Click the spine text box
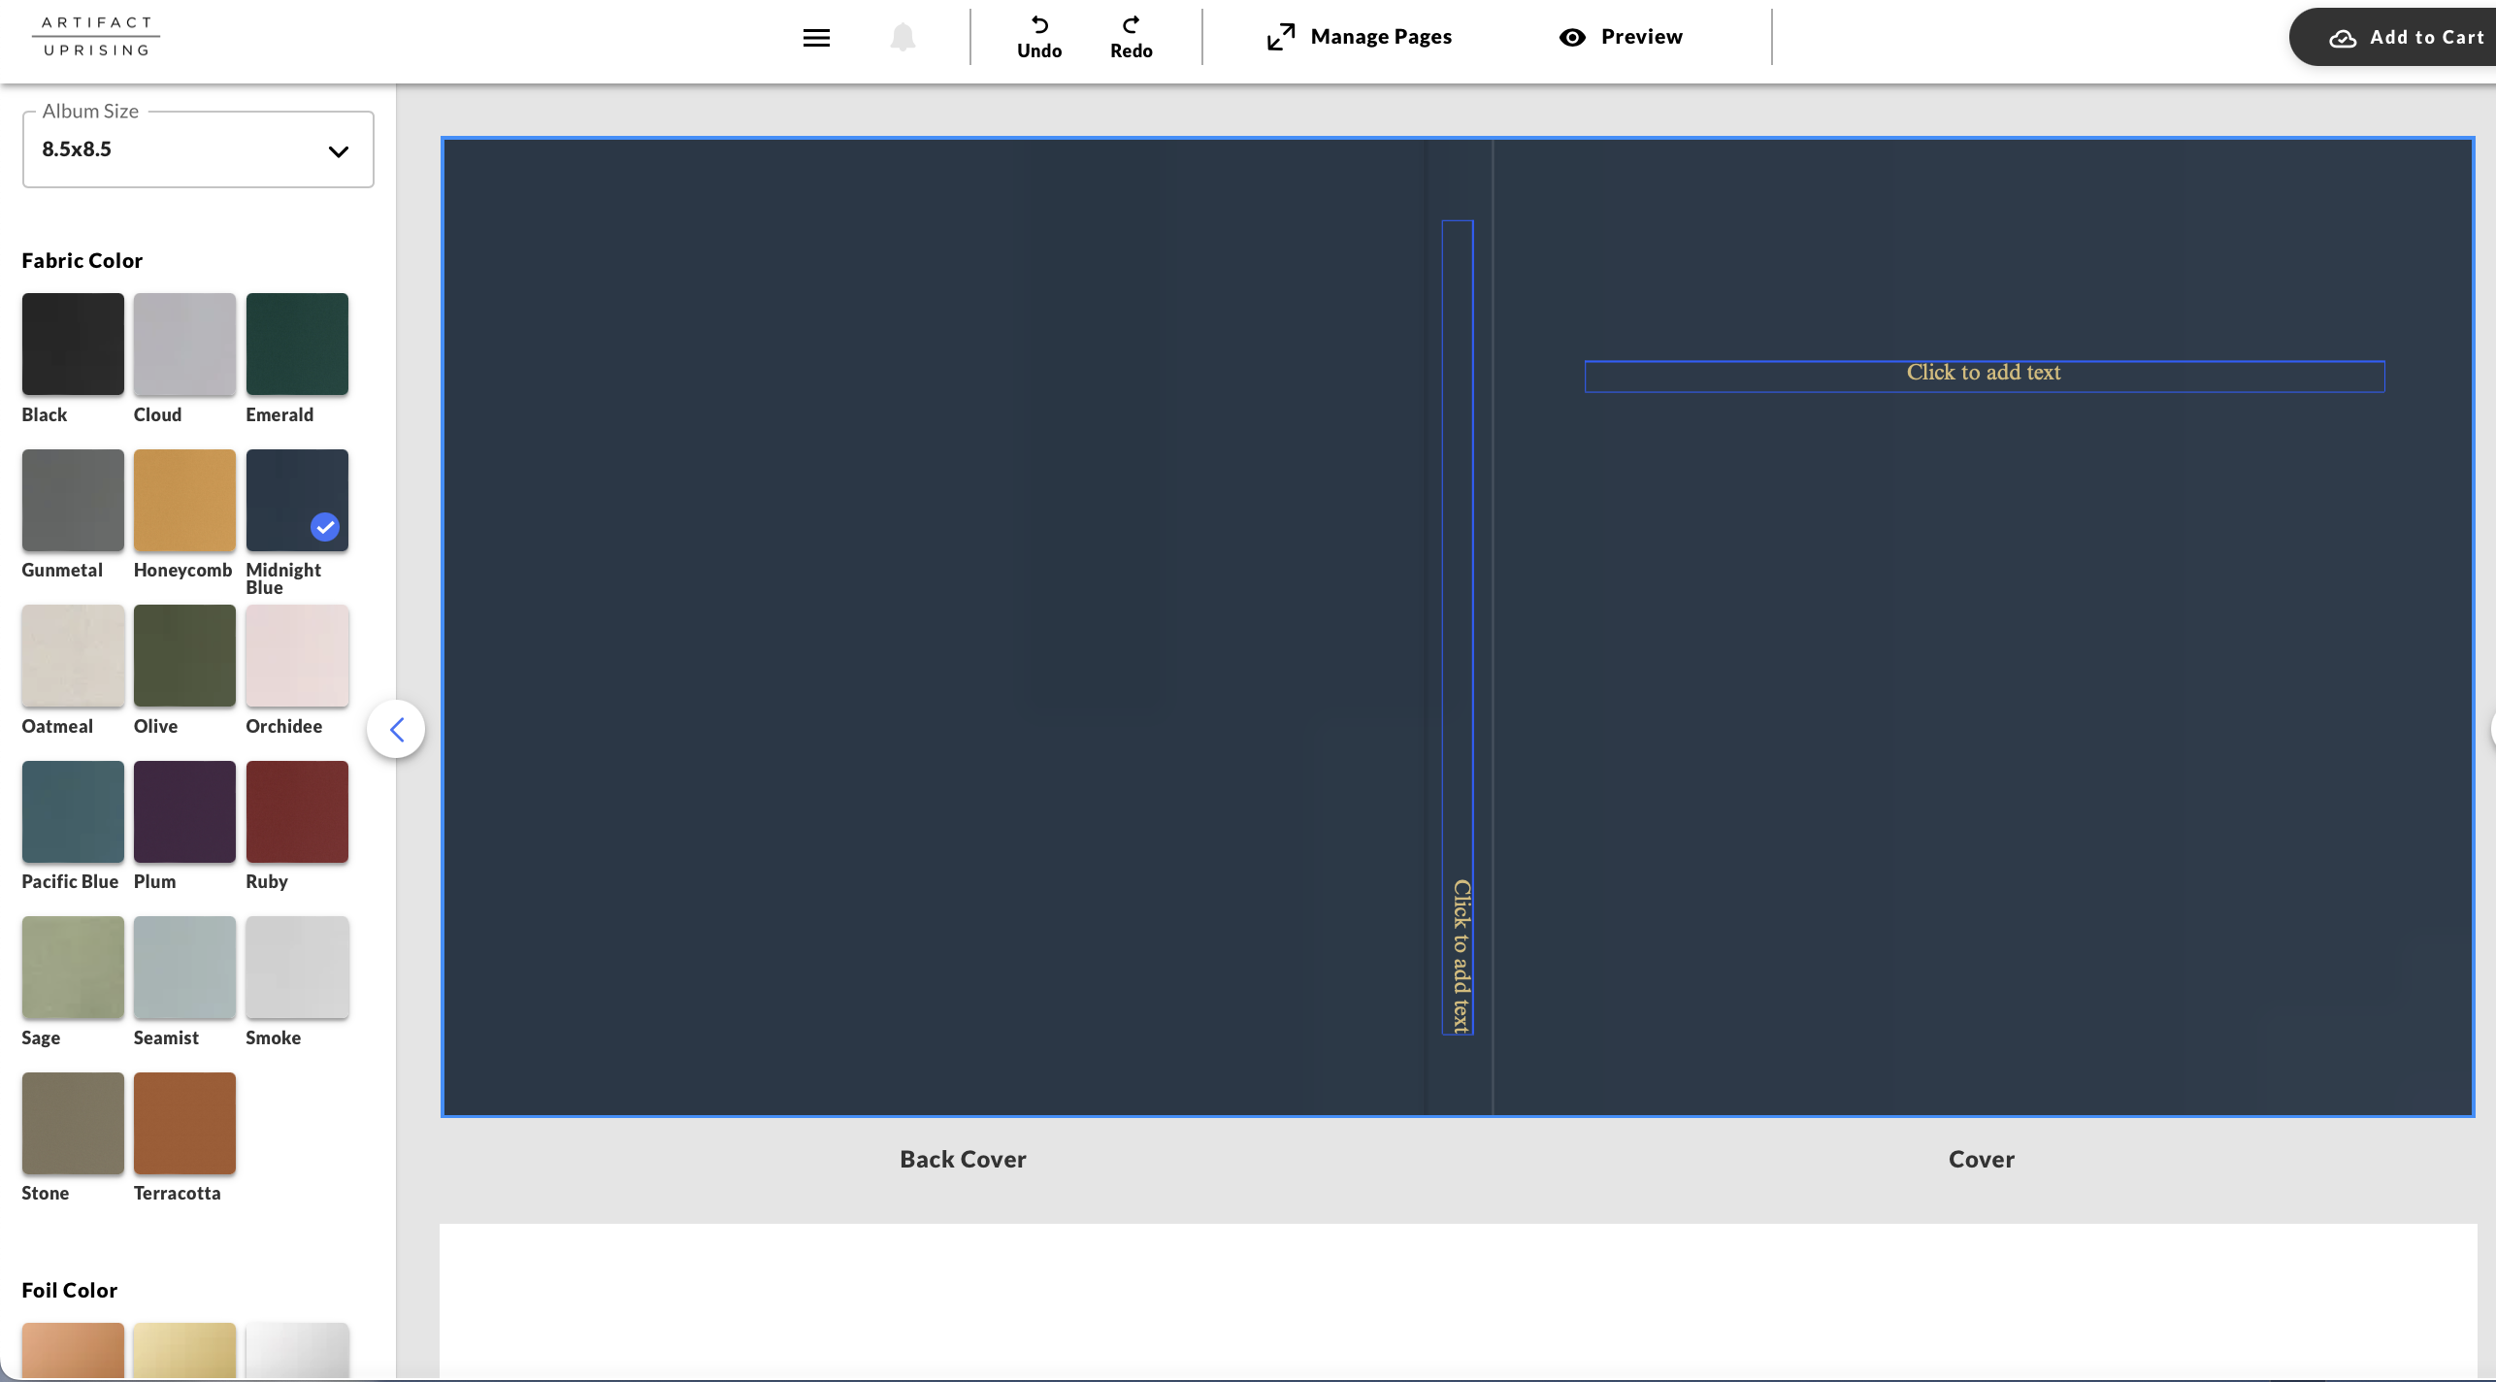The image size is (2496, 1382). tap(1458, 627)
